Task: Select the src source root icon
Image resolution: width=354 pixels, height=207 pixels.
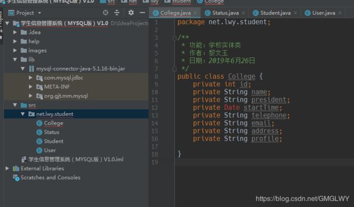Action: point(24,105)
